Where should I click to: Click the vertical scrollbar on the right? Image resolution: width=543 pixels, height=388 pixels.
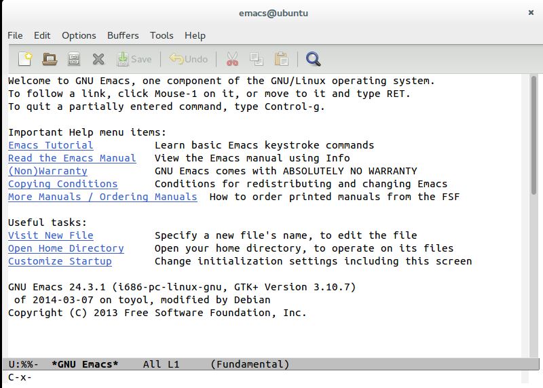(533, 203)
